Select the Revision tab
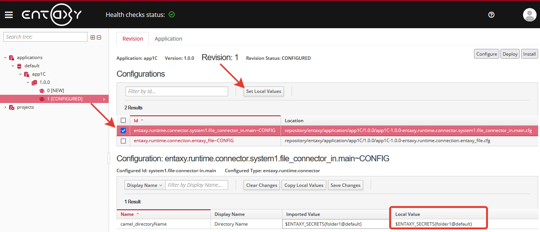This screenshot has height=232, width=540. click(133, 39)
